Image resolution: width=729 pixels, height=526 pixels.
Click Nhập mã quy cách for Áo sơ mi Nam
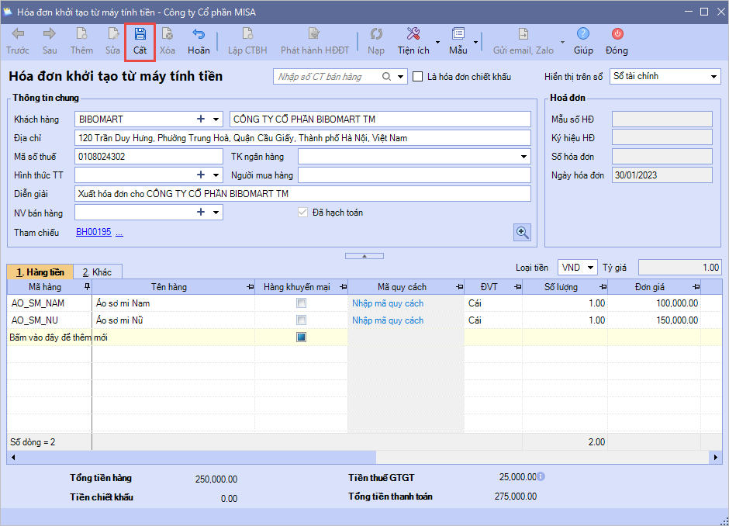388,303
